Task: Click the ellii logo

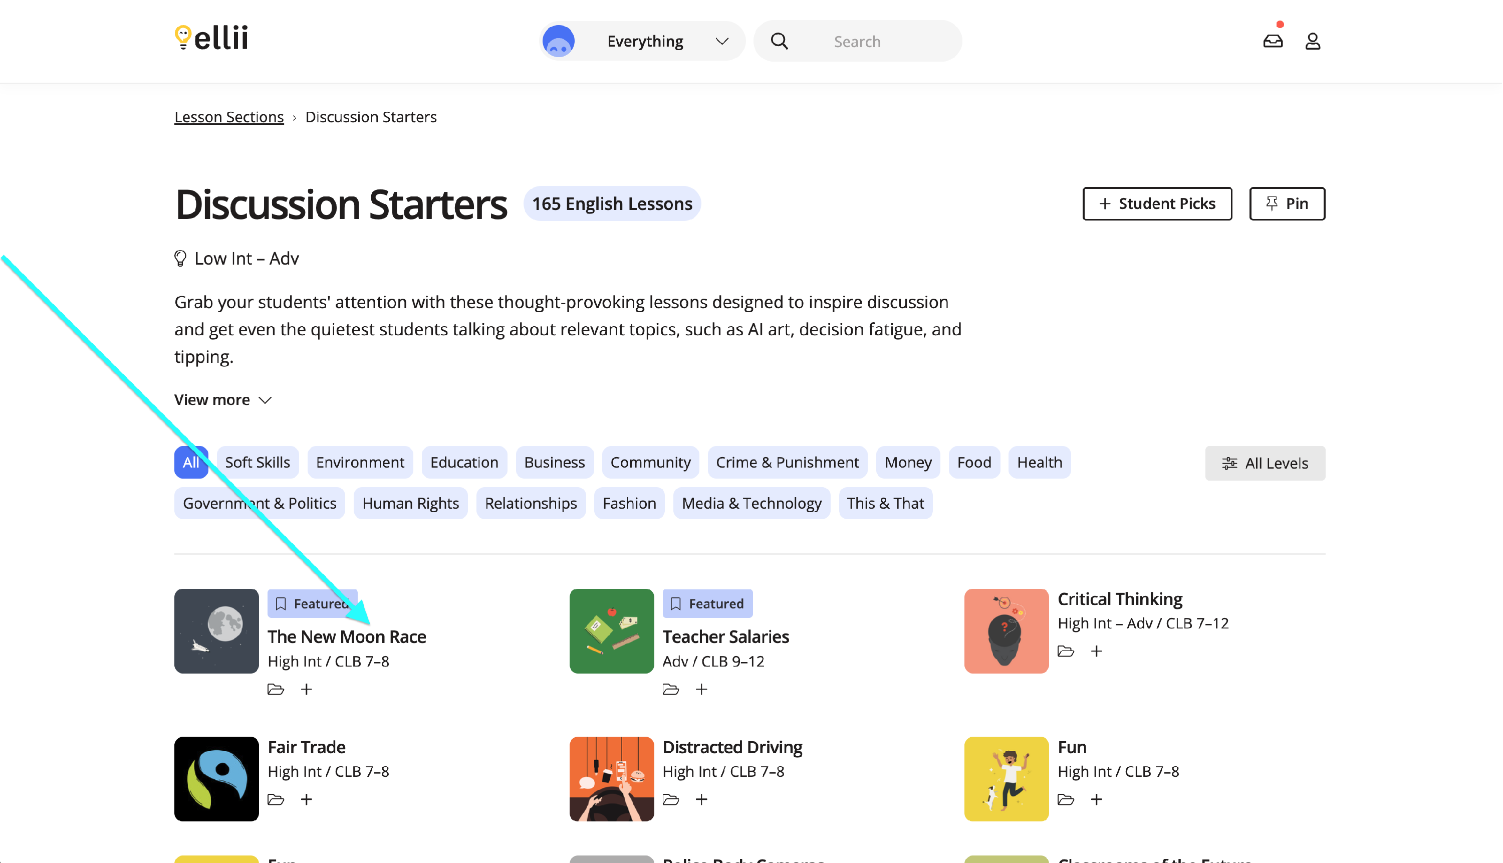Action: 211,38
